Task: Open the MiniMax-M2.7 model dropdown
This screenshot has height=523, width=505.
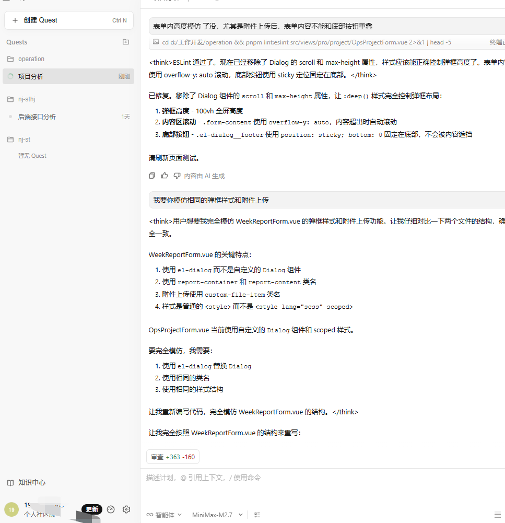Action: coord(217,515)
